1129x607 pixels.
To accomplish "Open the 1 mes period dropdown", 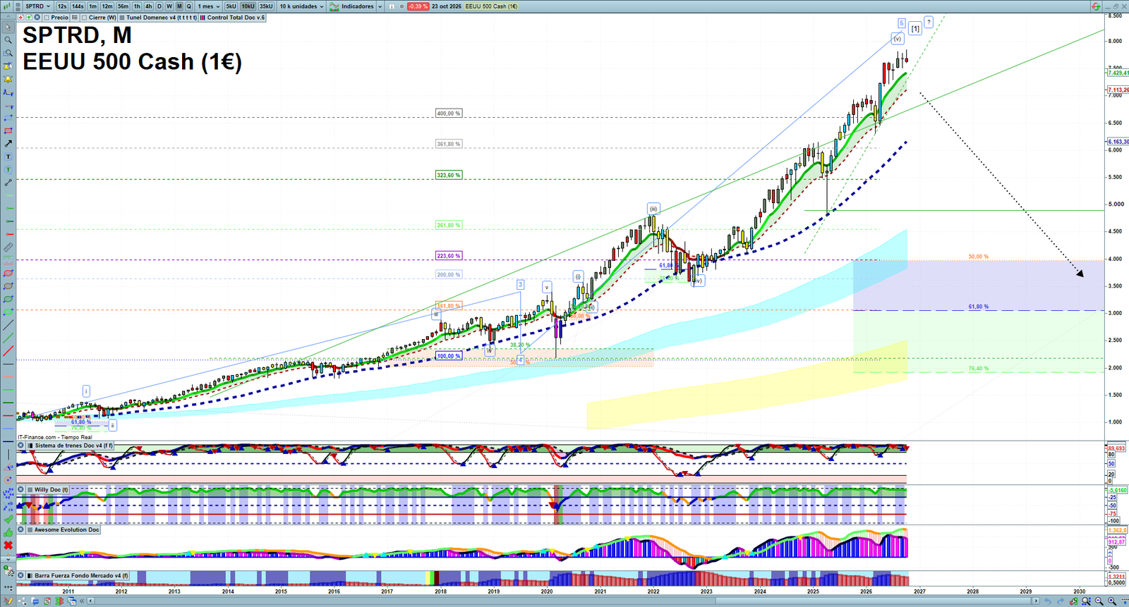I will coord(209,6).
